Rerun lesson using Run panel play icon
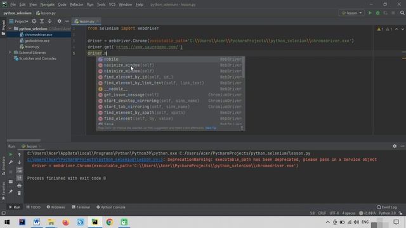The width and height of the screenshot is (406, 228). pyautogui.click(x=11, y=155)
